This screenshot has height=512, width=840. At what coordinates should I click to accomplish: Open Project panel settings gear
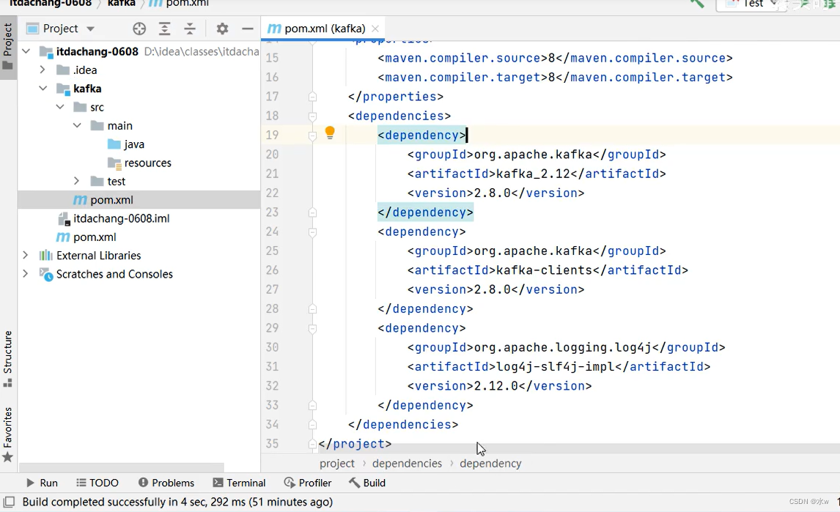pos(222,29)
